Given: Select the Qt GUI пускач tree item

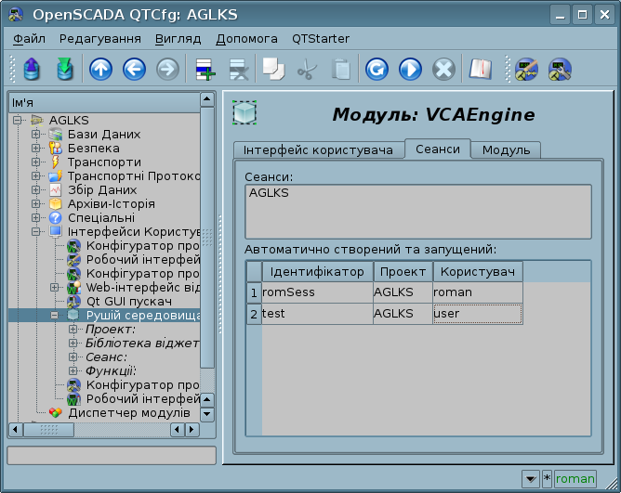Looking at the screenshot, I should click(128, 302).
